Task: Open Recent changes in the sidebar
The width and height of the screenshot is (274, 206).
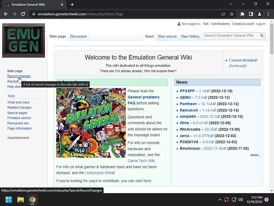Action: click(x=19, y=76)
